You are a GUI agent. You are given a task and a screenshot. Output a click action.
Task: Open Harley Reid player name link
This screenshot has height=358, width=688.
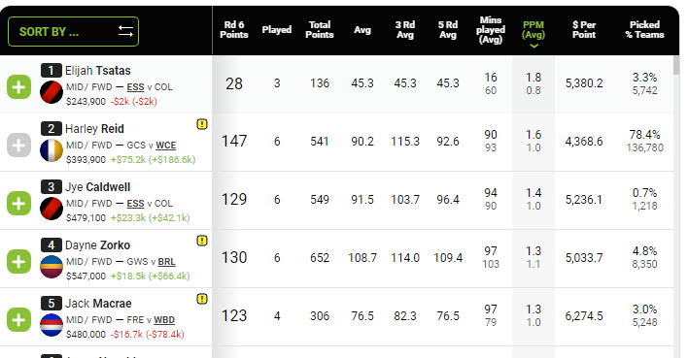(x=94, y=129)
